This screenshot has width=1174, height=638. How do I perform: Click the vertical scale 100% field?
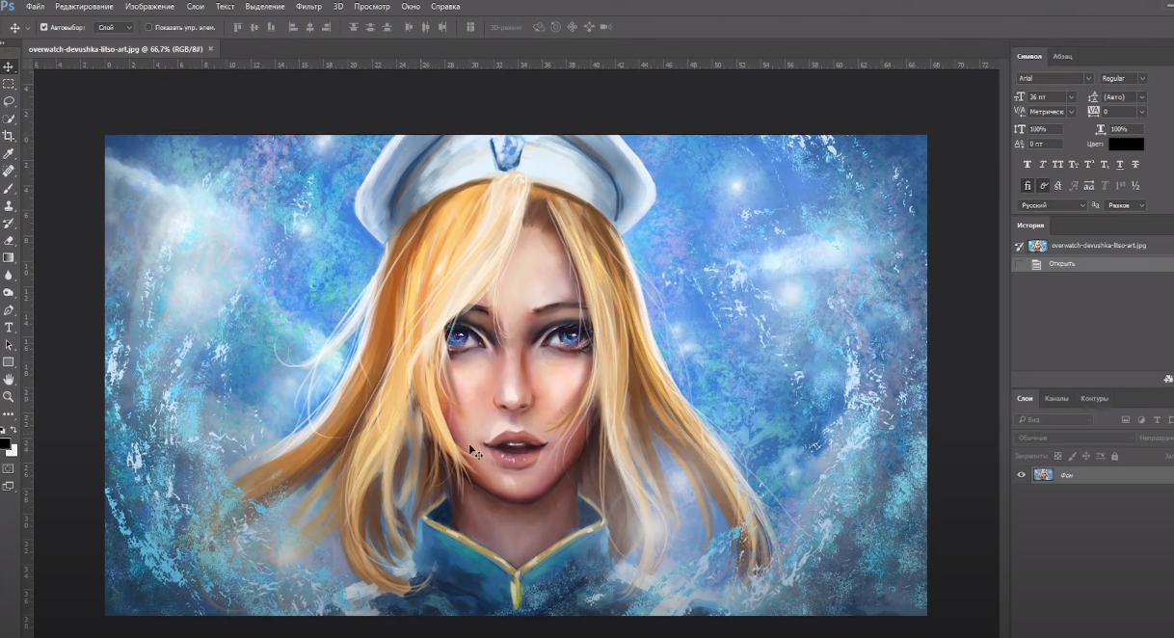coord(1045,129)
